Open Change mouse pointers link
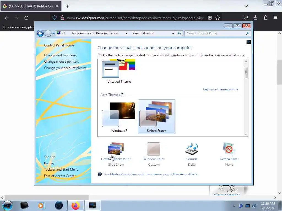 click(61, 61)
